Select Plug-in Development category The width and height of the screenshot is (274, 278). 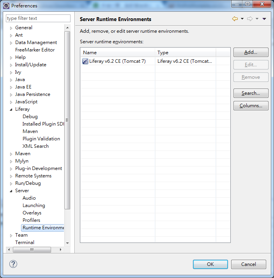click(39, 168)
